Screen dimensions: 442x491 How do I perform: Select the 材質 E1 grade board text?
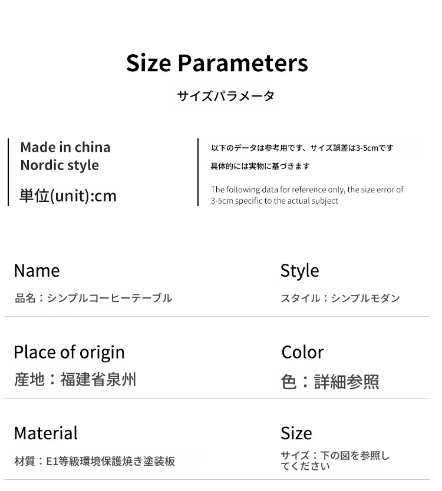click(x=94, y=461)
